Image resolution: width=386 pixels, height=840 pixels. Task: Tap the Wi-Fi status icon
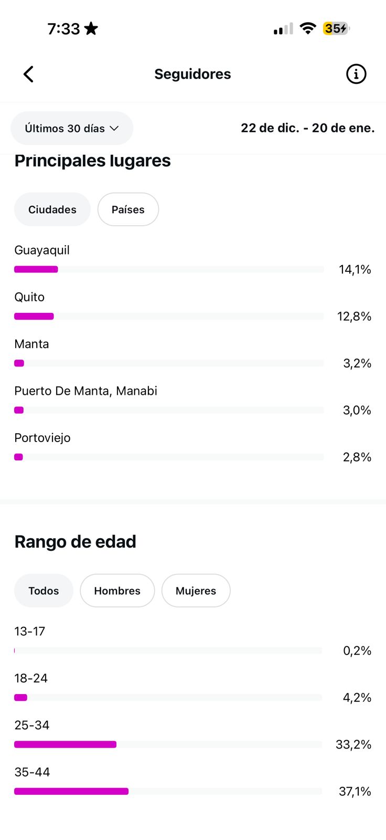308,28
